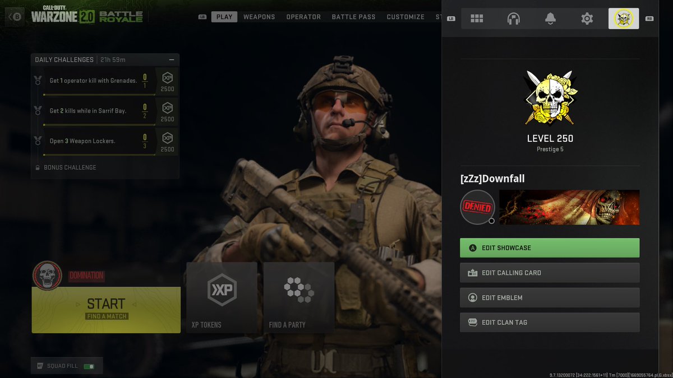Image resolution: width=673 pixels, height=378 pixels.
Task: Click 'Open 3 Weapon Lockers' text
Action: point(82,141)
